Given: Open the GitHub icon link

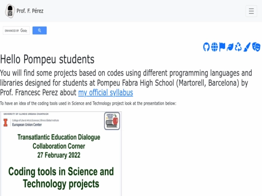Looking at the screenshot, I should point(206,47).
